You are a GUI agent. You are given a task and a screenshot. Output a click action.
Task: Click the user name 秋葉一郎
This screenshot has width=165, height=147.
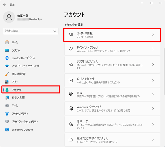point(23,16)
